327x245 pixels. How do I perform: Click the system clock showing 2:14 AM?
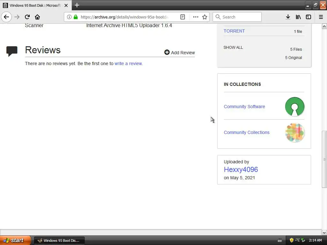coord(315,240)
